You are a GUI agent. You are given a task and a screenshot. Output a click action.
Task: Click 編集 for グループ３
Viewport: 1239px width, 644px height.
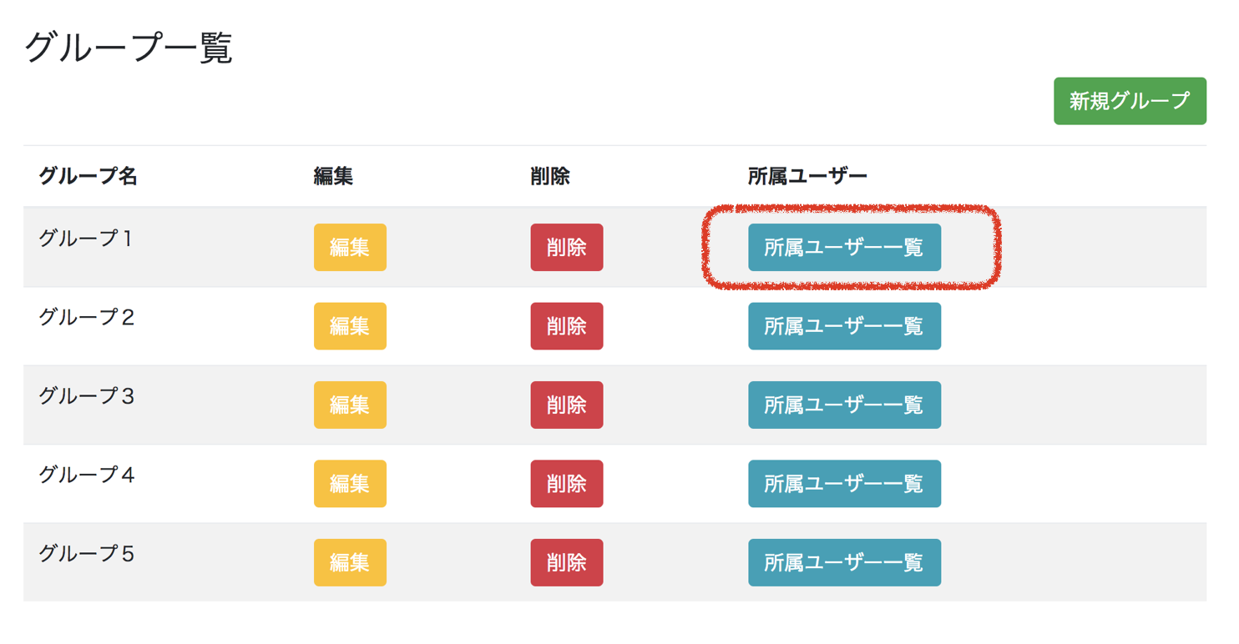[350, 405]
